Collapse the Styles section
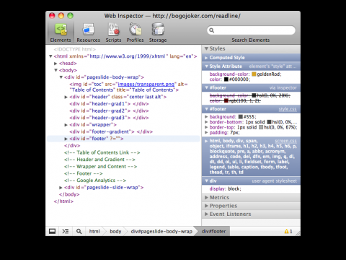Viewport: 346px width, 260px height. (x=206, y=48)
